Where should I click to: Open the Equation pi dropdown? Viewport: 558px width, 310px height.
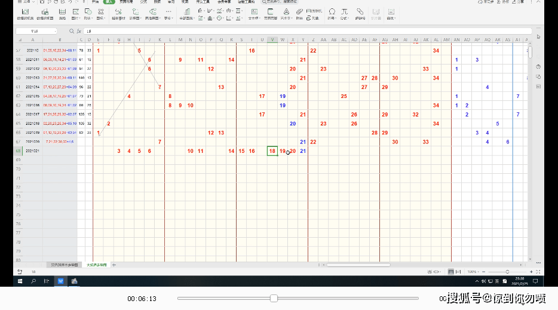coord(344,14)
